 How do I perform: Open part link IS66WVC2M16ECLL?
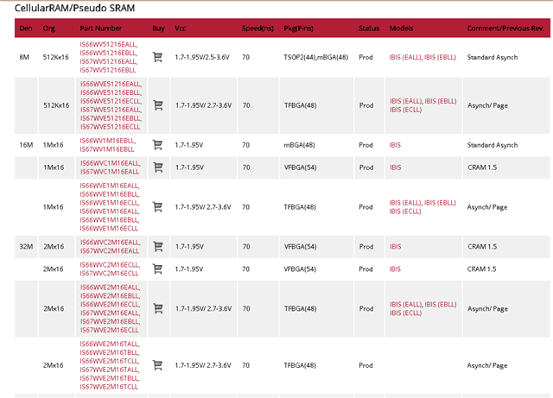[x=110, y=265]
